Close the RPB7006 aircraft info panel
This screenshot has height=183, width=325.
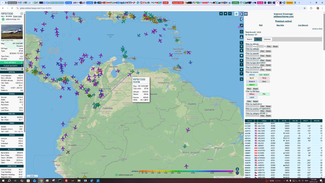[22, 14]
